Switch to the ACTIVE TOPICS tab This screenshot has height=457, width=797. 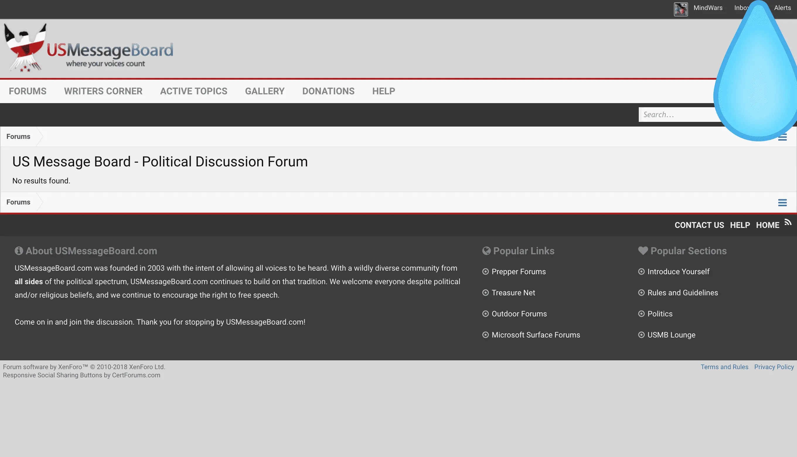click(x=194, y=91)
